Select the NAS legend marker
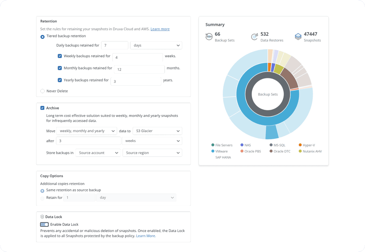Image resolution: width=365 pixels, height=252 pixels. 243,145
